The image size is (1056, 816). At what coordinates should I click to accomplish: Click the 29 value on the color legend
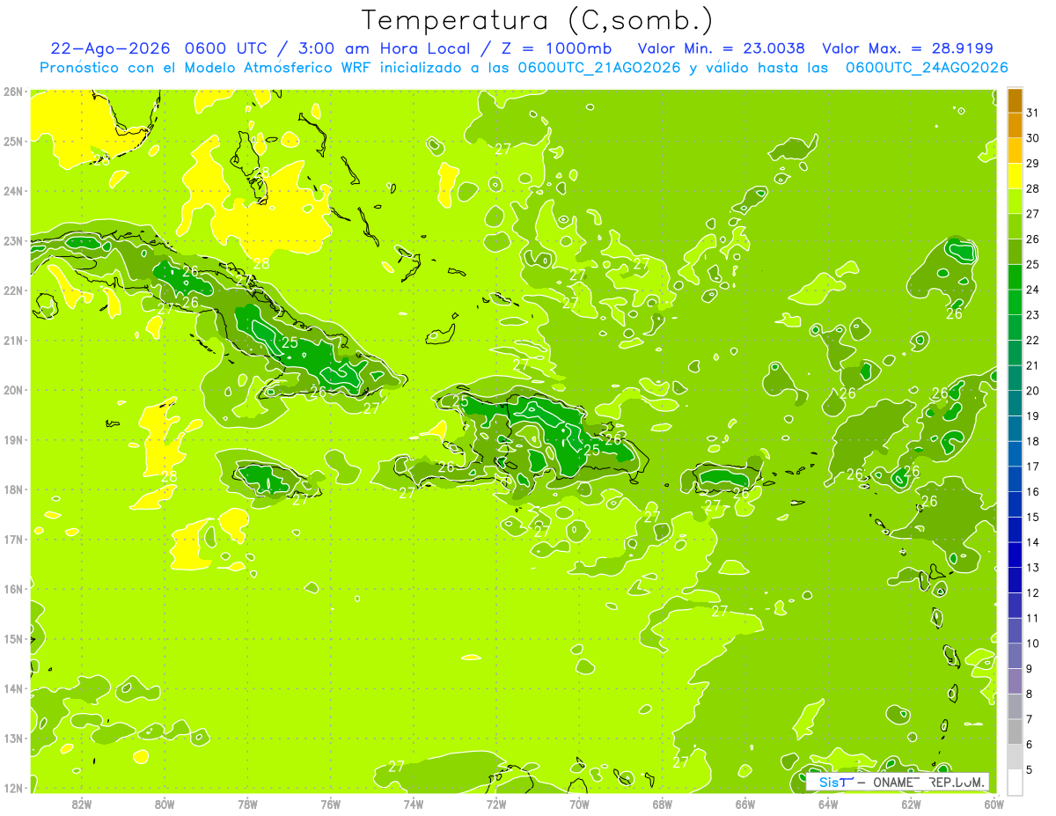[1032, 164]
